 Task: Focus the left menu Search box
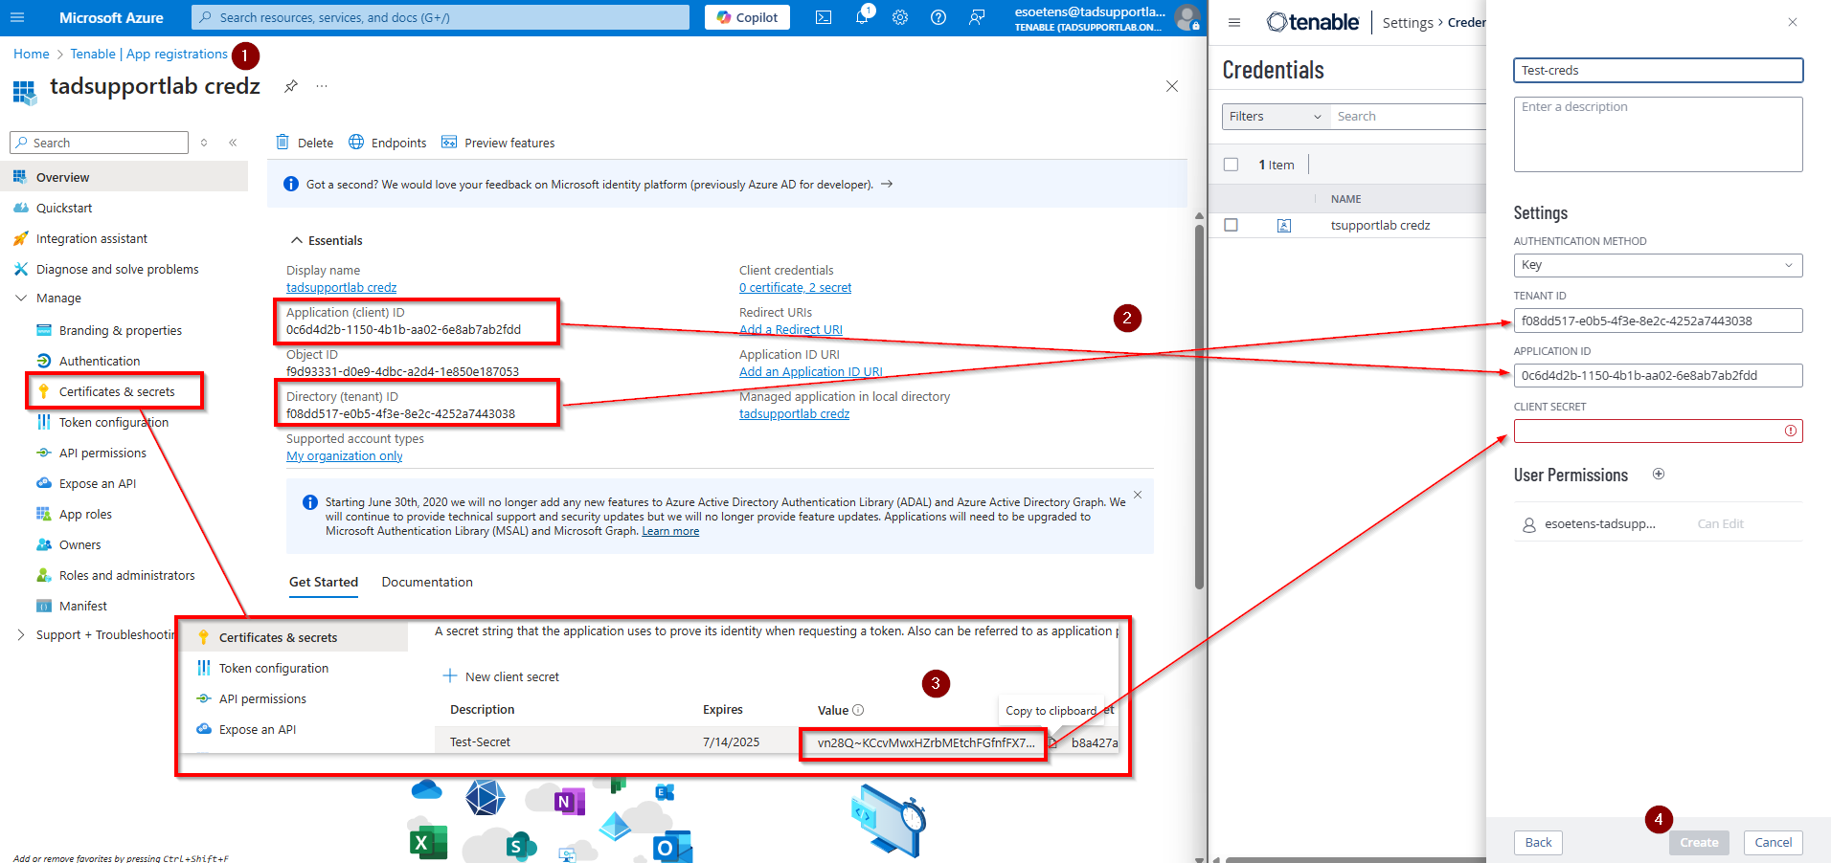(99, 143)
